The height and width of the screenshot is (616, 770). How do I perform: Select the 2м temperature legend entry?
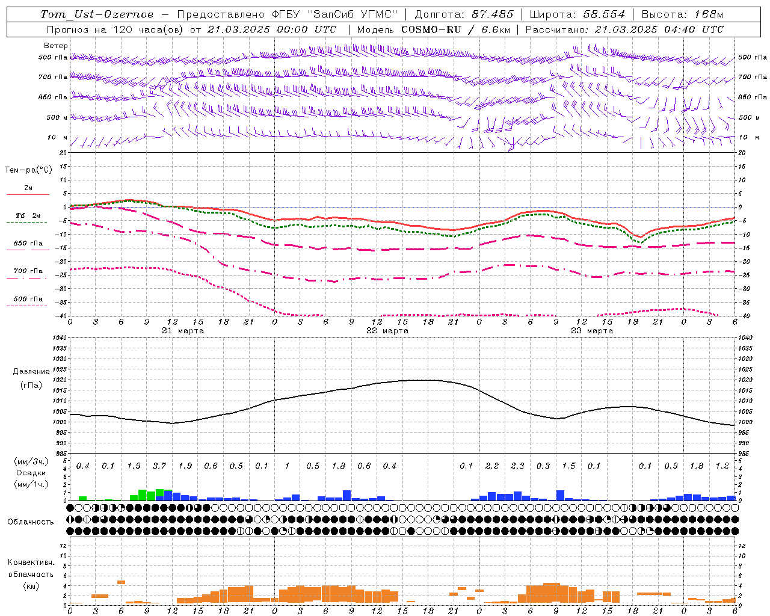[28, 188]
